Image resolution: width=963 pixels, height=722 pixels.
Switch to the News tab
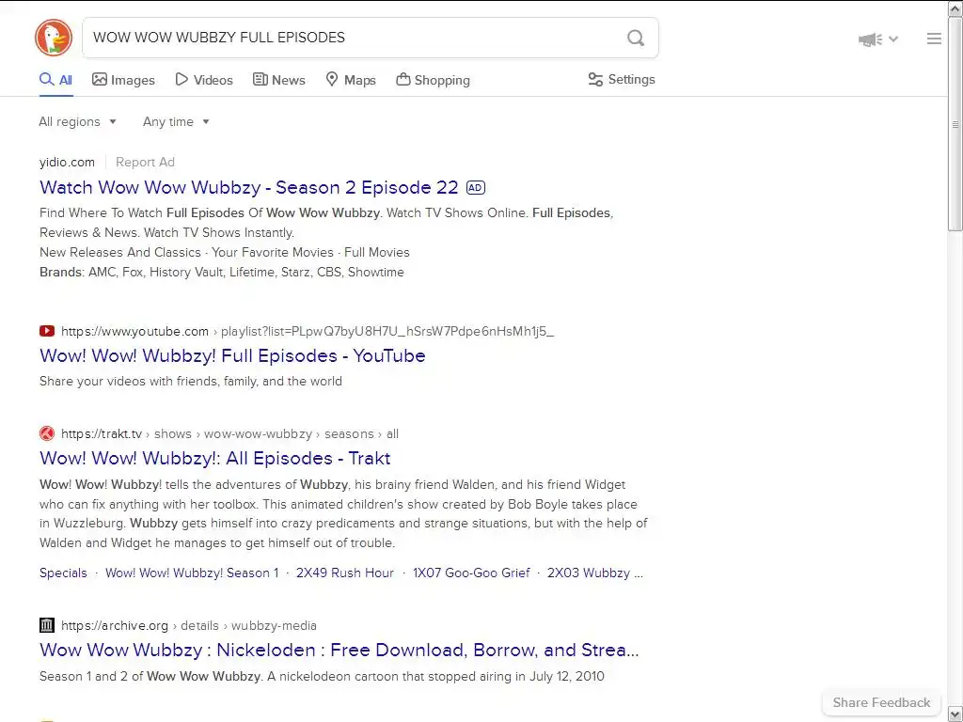coord(278,80)
